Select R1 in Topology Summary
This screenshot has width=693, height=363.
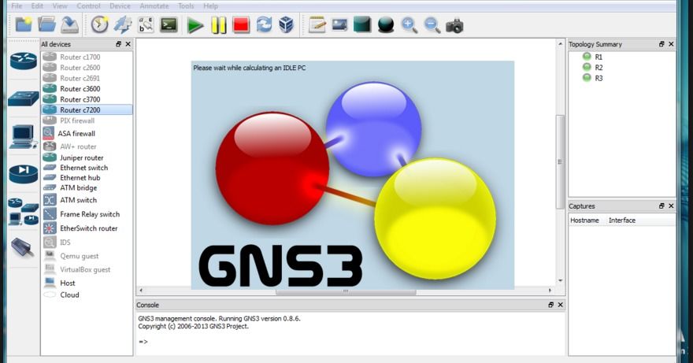[598, 57]
